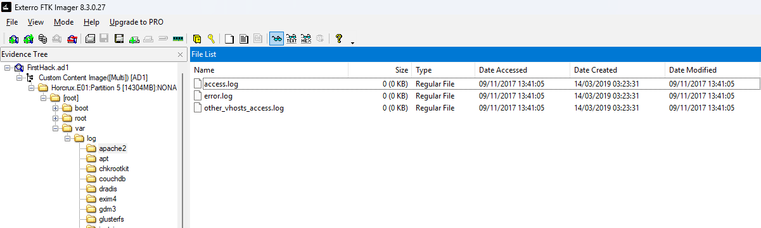Click the Upgrade to PRO menu item
Viewport: 761px width, 228px height.
pos(136,22)
